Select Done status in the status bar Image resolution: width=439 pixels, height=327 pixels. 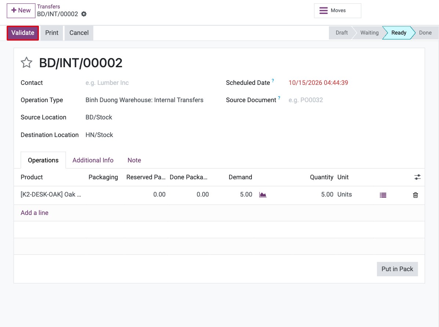(425, 33)
